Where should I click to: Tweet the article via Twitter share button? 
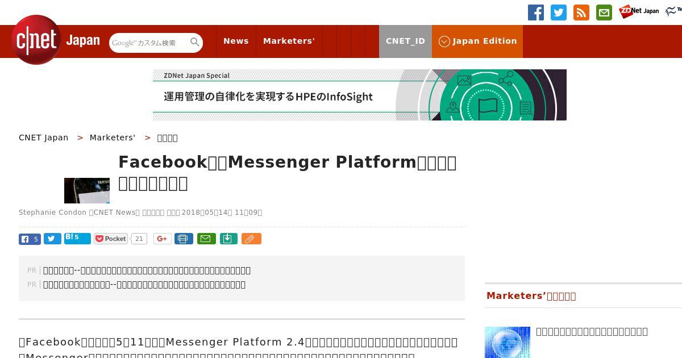(52, 239)
